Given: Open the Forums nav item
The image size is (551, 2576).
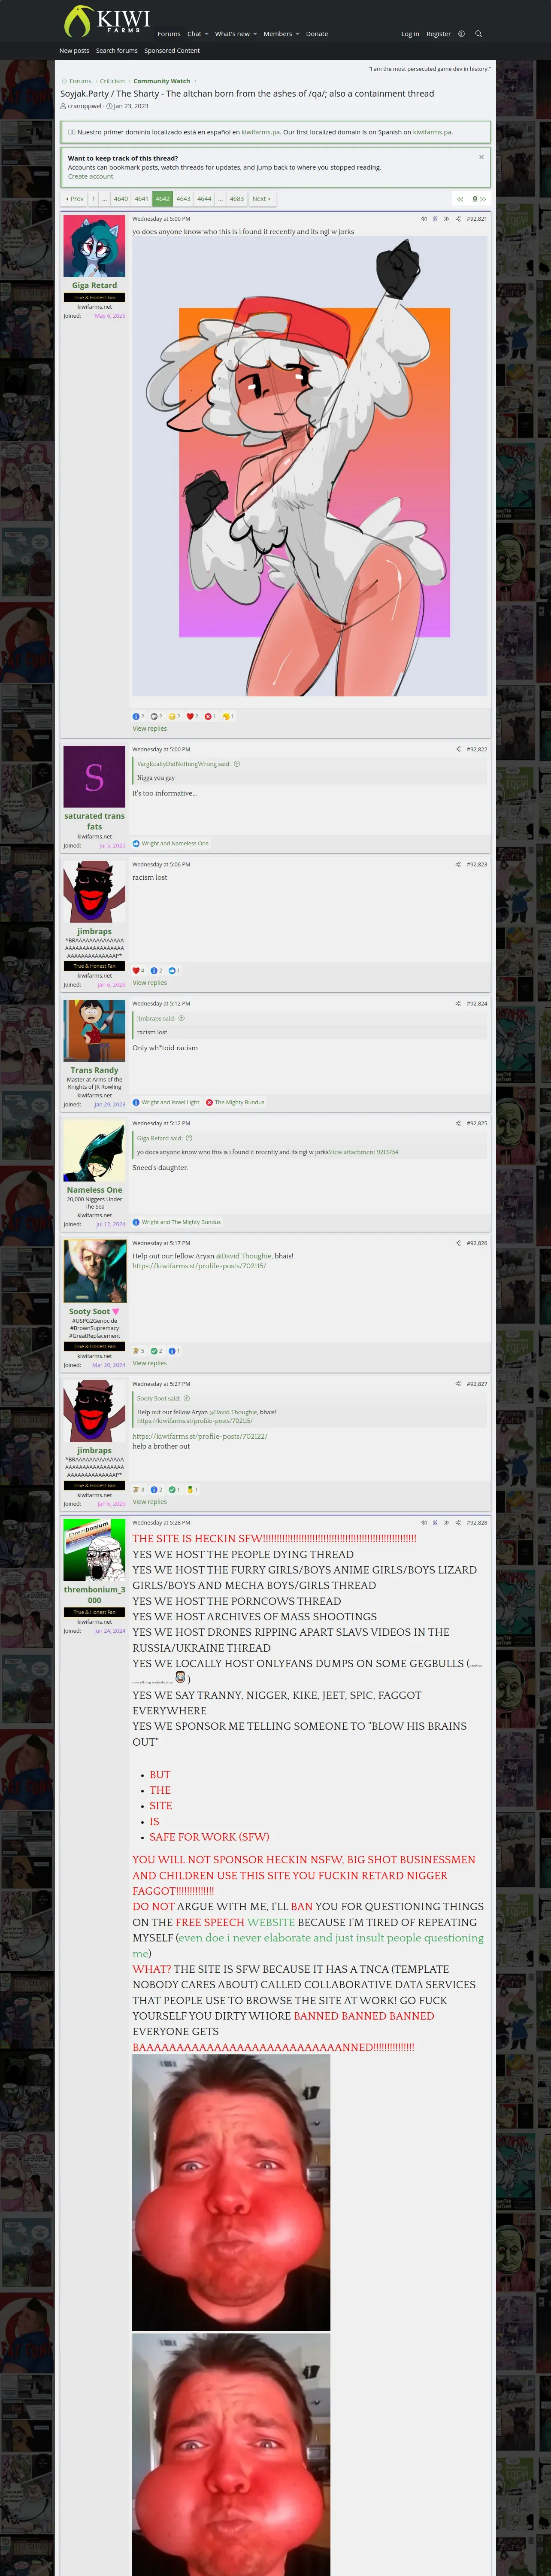Looking at the screenshot, I should click(x=169, y=34).
